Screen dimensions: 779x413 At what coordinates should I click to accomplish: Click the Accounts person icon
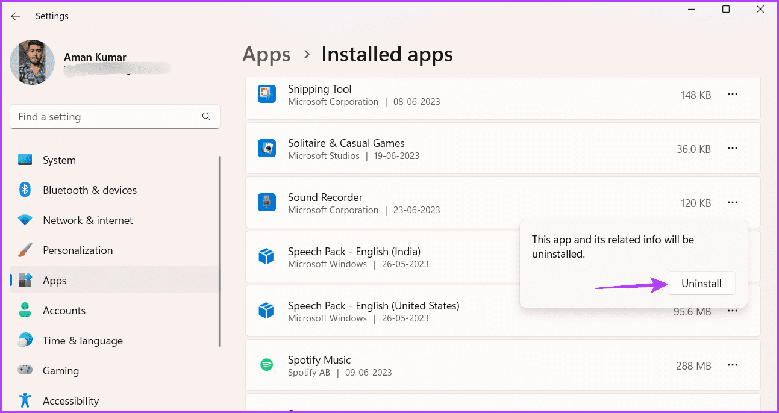pyautogui.click(x=25, y=310)
